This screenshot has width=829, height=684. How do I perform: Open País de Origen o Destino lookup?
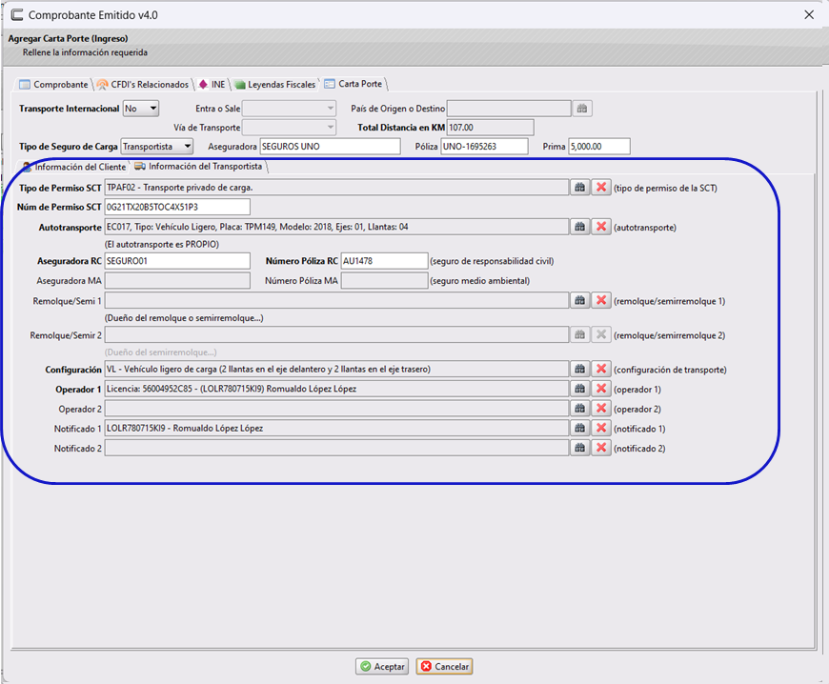581,109
